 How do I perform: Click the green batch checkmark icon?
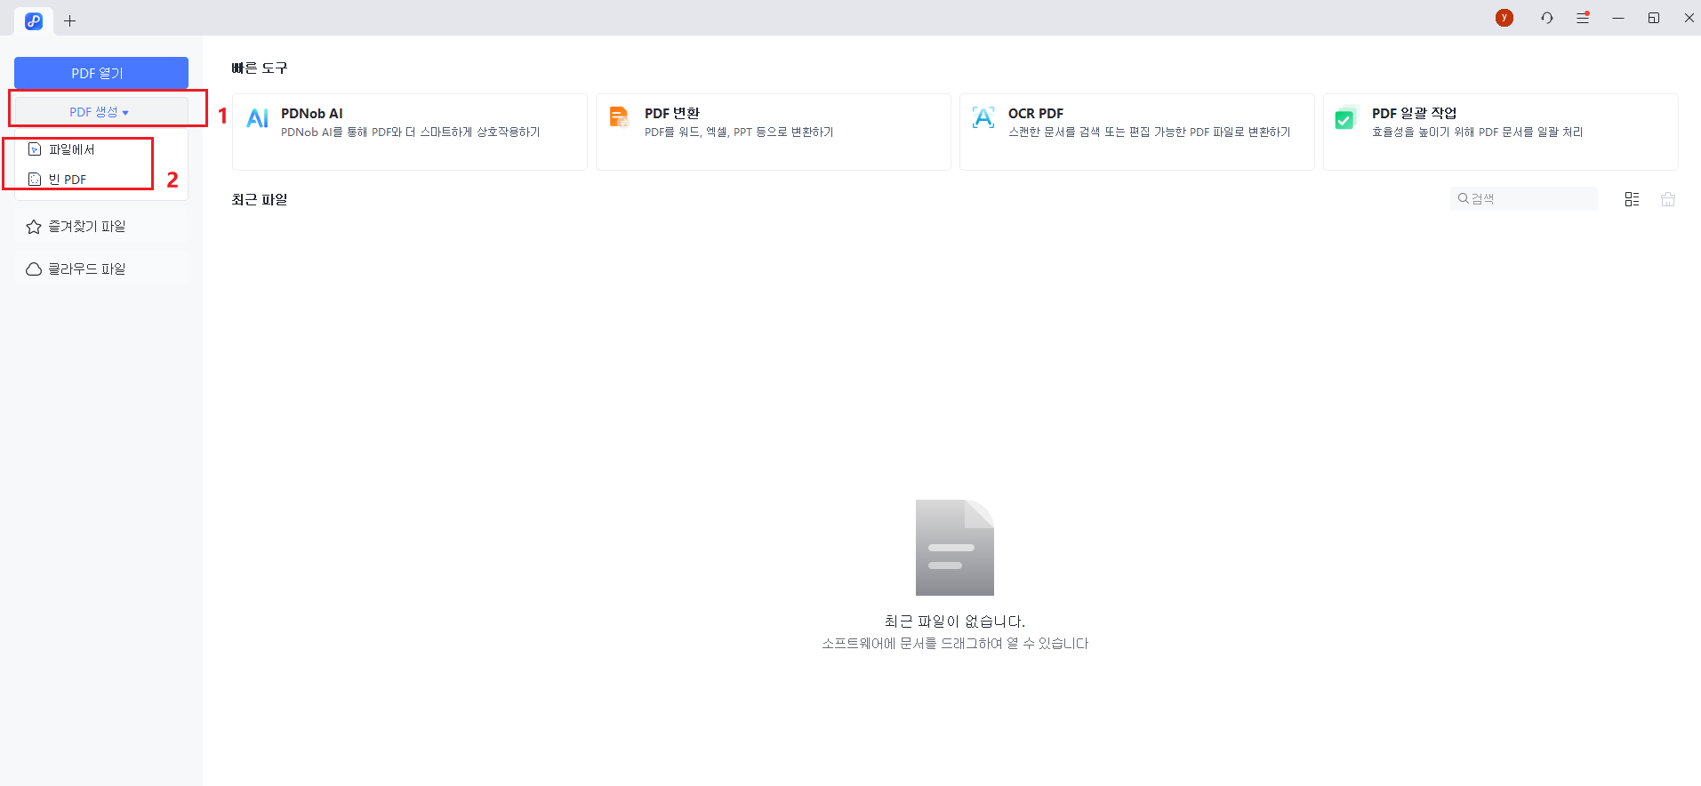click(x=1345, y=118)
